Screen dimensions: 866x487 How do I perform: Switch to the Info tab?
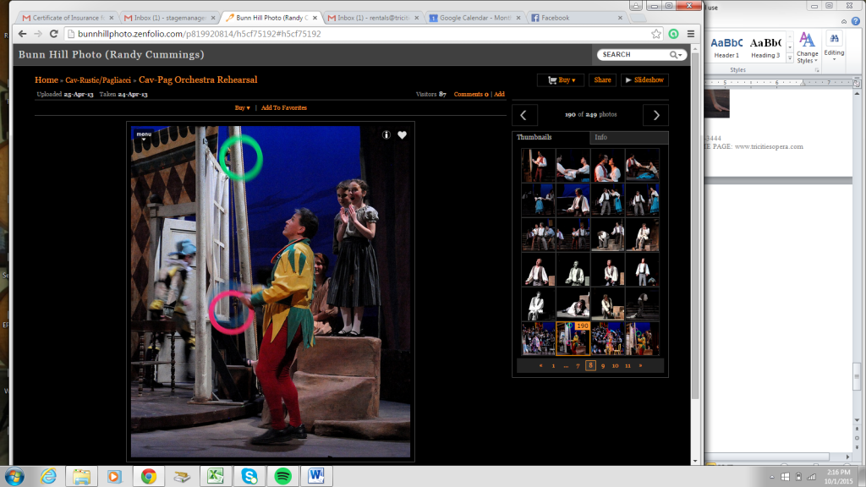(600, 137)
